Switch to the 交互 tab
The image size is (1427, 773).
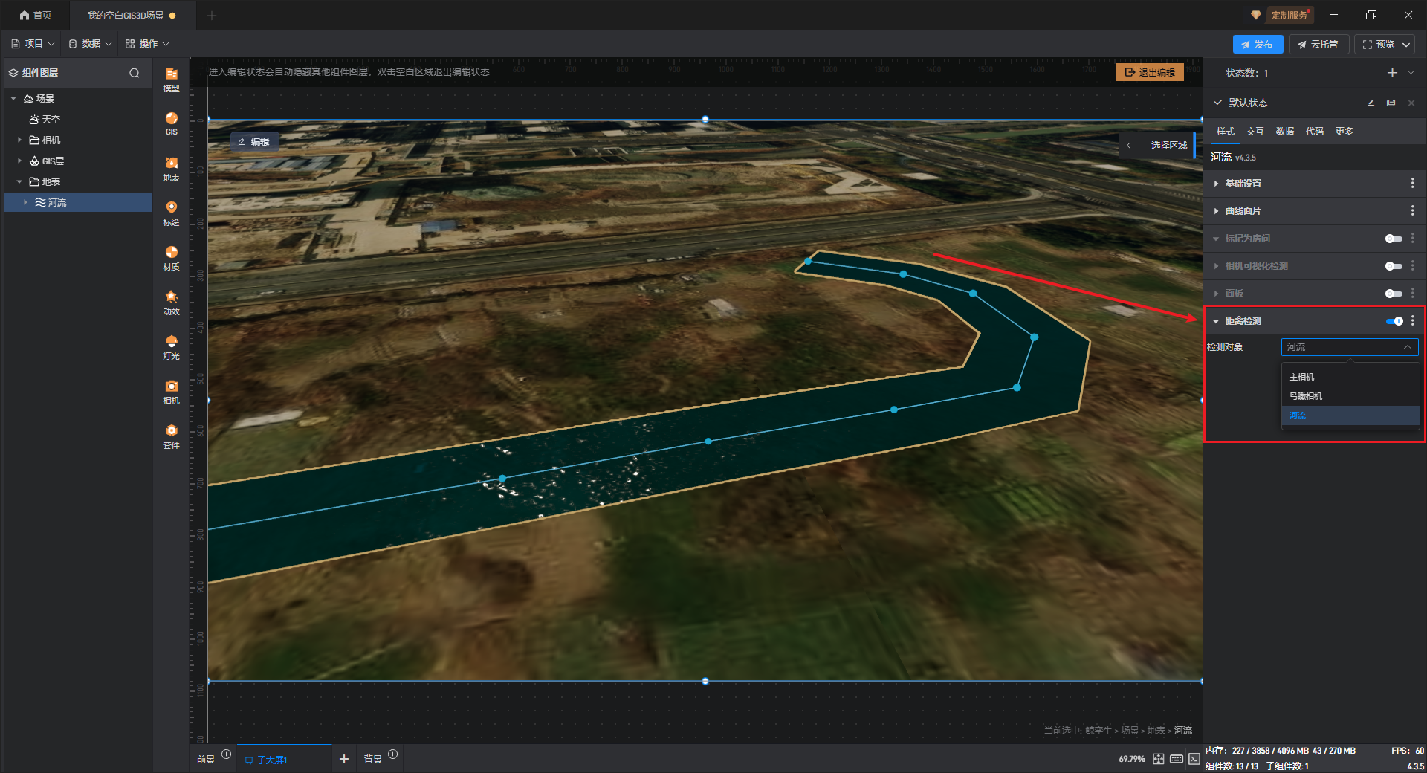[1255, 132]
